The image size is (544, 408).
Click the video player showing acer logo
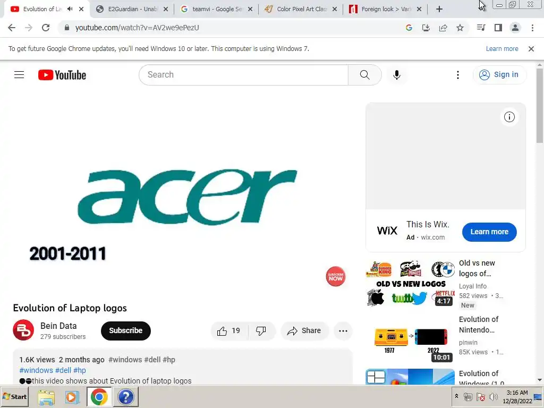tap(183, 198)
